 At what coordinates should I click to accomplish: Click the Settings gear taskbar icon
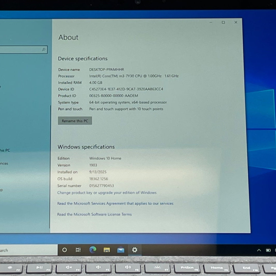tap(134, 250)
